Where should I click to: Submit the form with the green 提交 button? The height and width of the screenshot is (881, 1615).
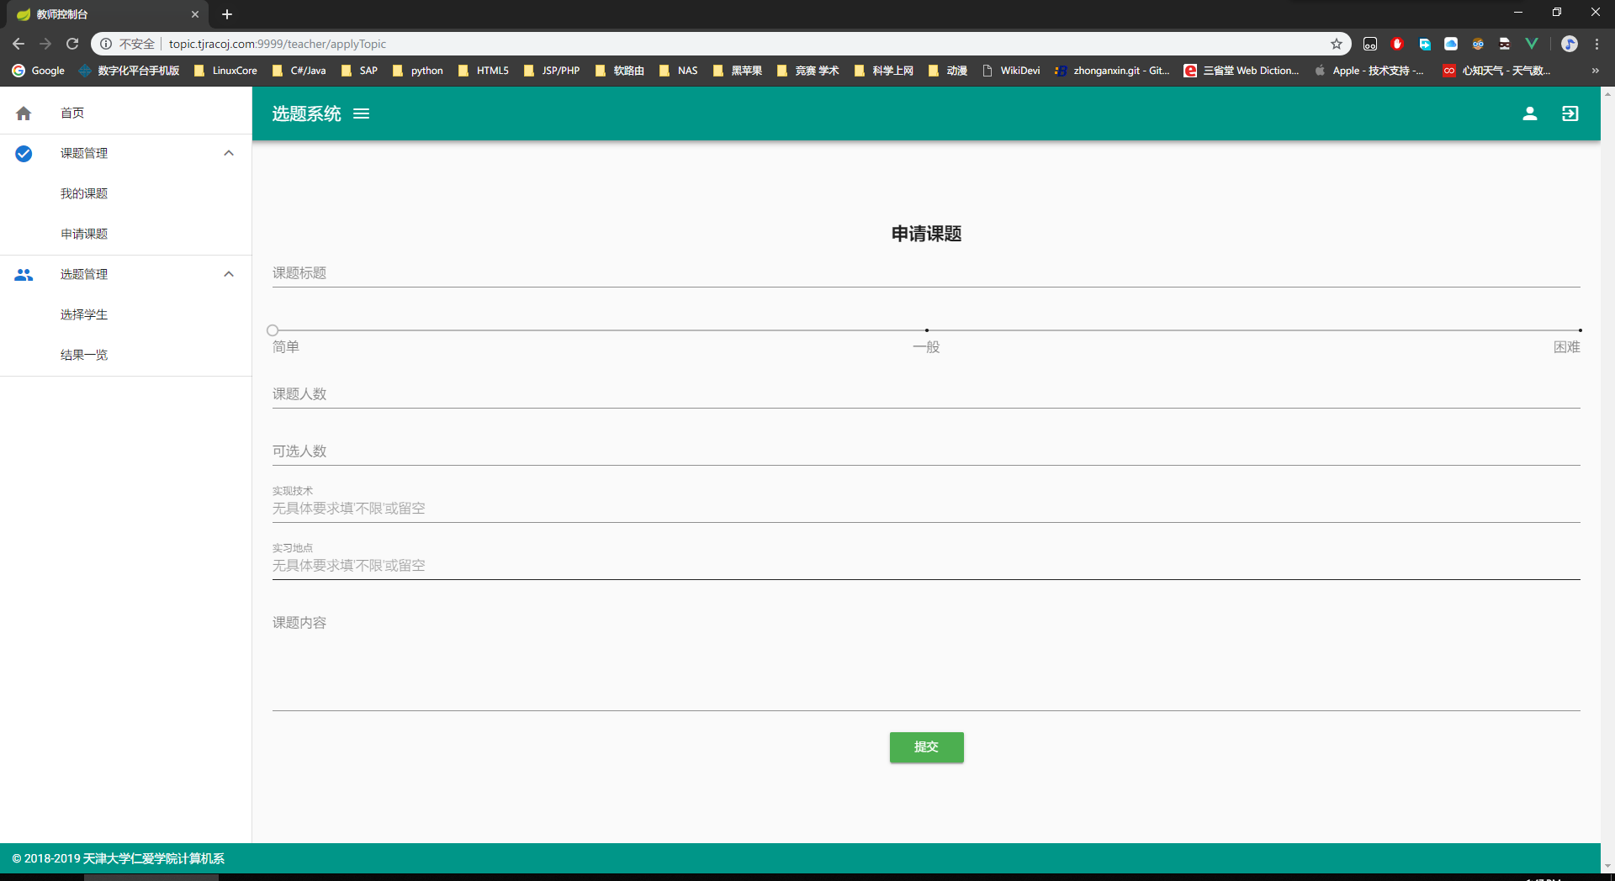coord(926,747)
